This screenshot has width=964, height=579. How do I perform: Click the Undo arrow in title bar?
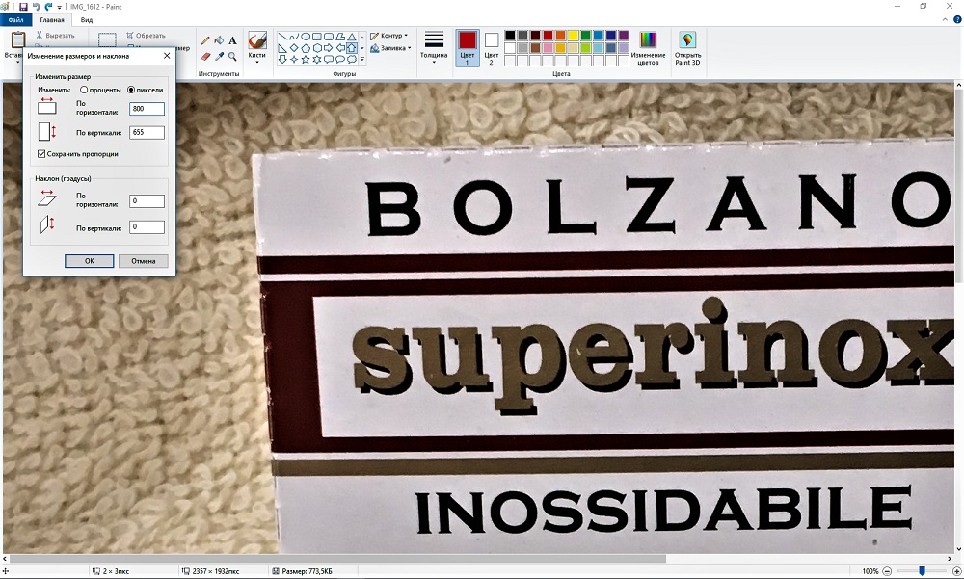(37, 6)
